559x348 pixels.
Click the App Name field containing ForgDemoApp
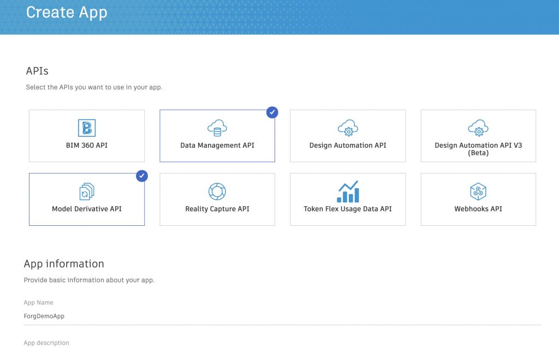(282, 316)
